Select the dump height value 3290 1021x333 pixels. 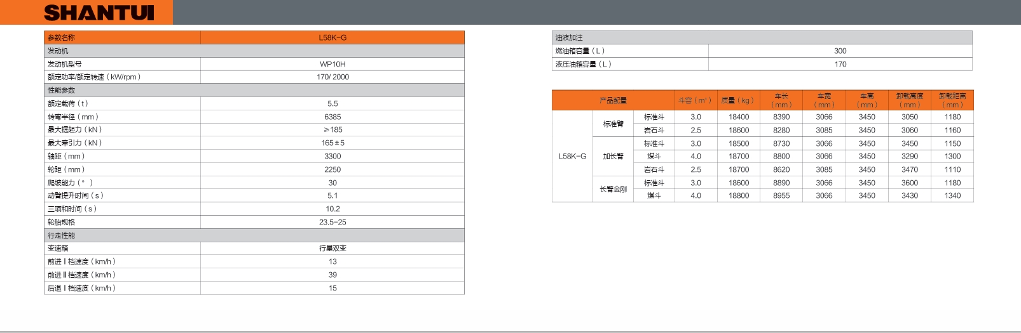tap(910, 156)
